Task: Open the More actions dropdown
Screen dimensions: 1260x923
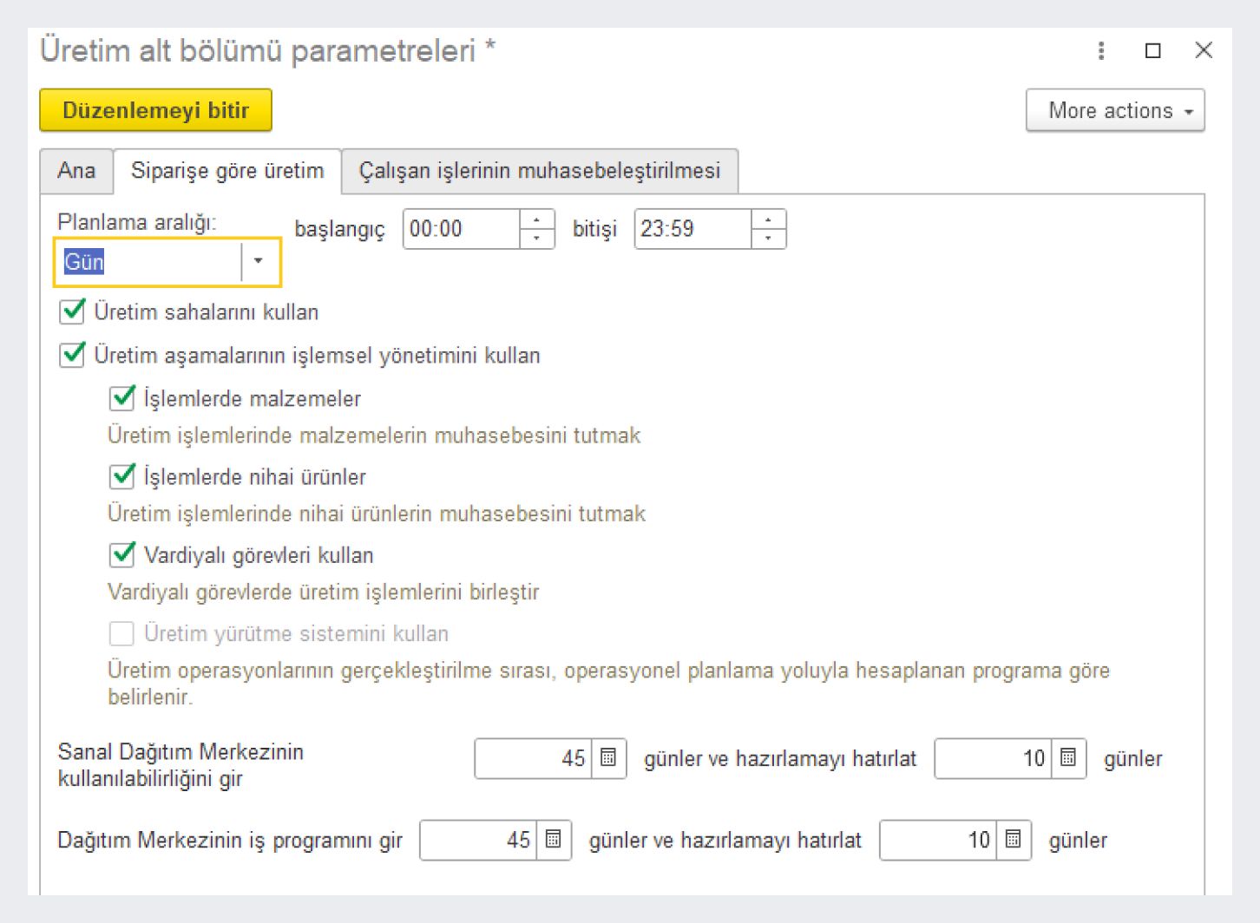Action: 1115,111
